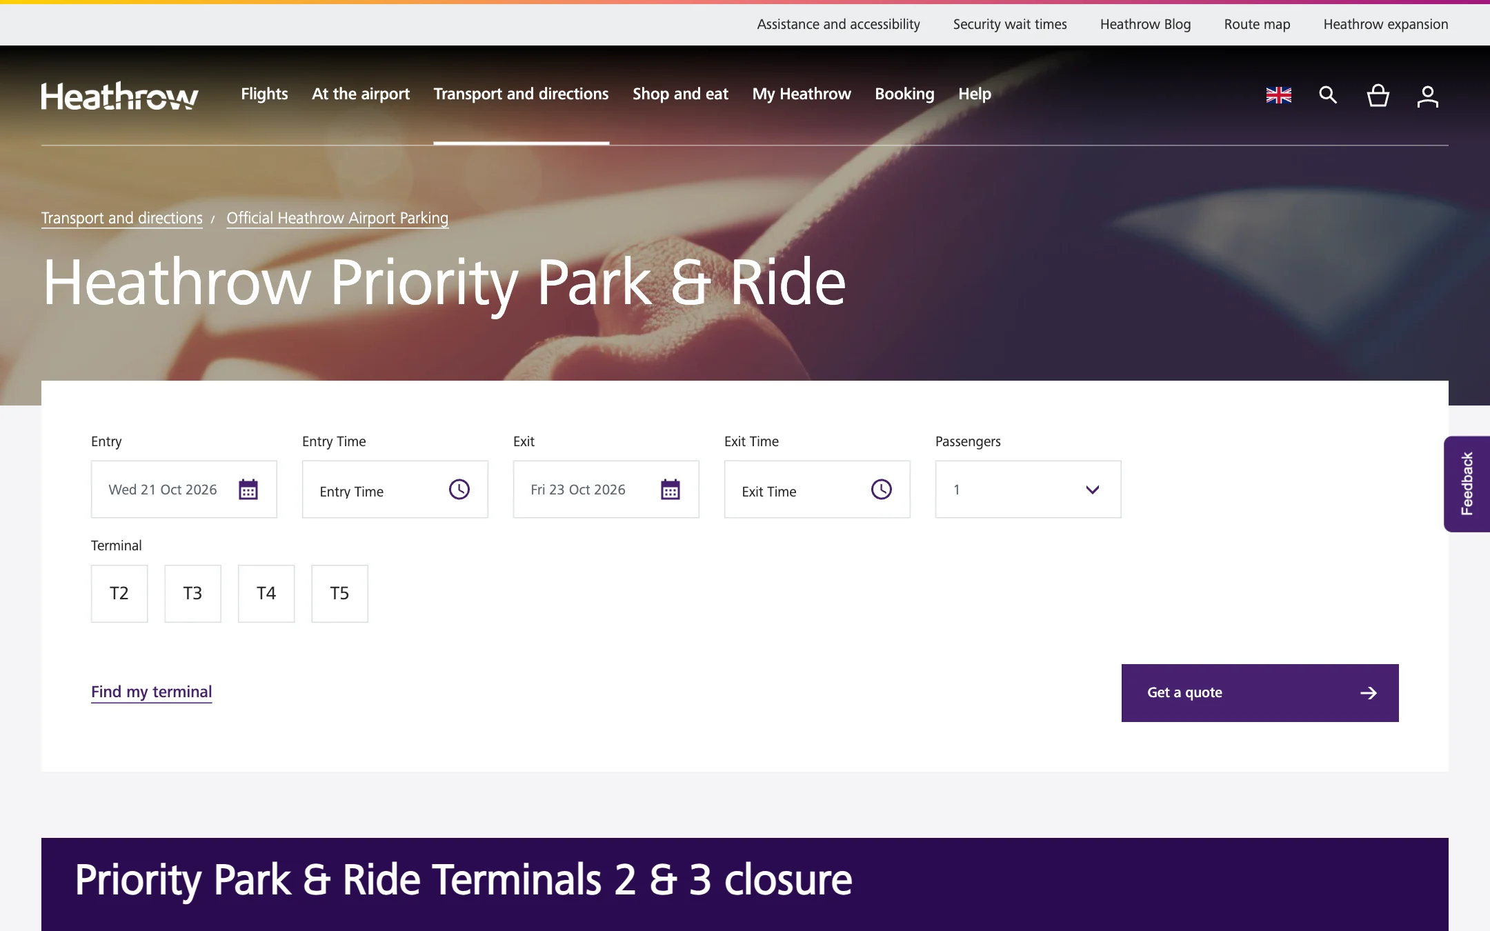Image resolution: width=1490 pixels, height=931 pixels.
Task: Open the user account icon
Action: pos(1428,96)
